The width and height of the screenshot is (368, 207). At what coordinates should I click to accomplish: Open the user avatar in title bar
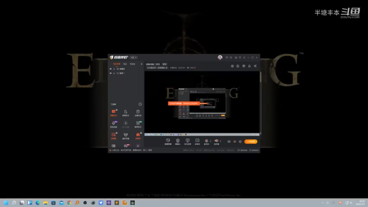[220, 57]
